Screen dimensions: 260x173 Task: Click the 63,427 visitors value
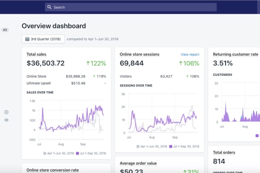click(x=166, y=76)
